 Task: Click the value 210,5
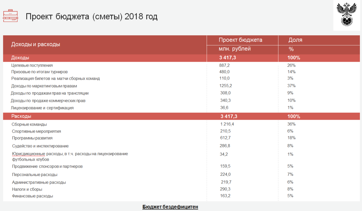[x=225, y=131]
